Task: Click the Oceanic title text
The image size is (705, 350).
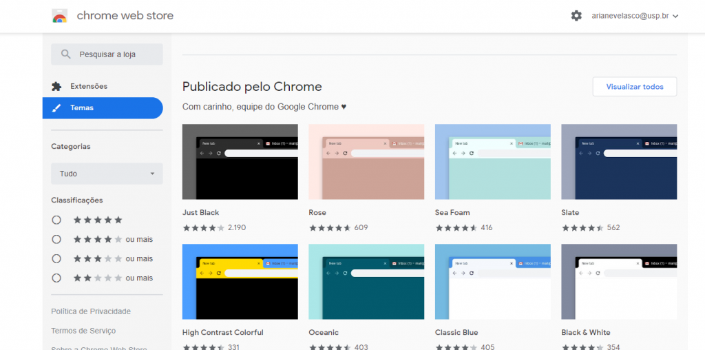Action: pyautogui.click(x=324, y=333)
